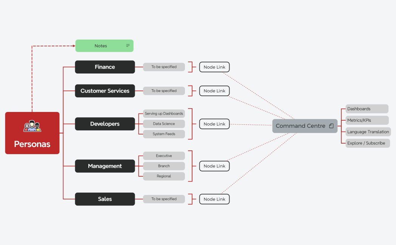Image resolution: width=396 pixels, height=245 pixels.
Task: Open the Node Link beside Finance
Action: (214, 67)
